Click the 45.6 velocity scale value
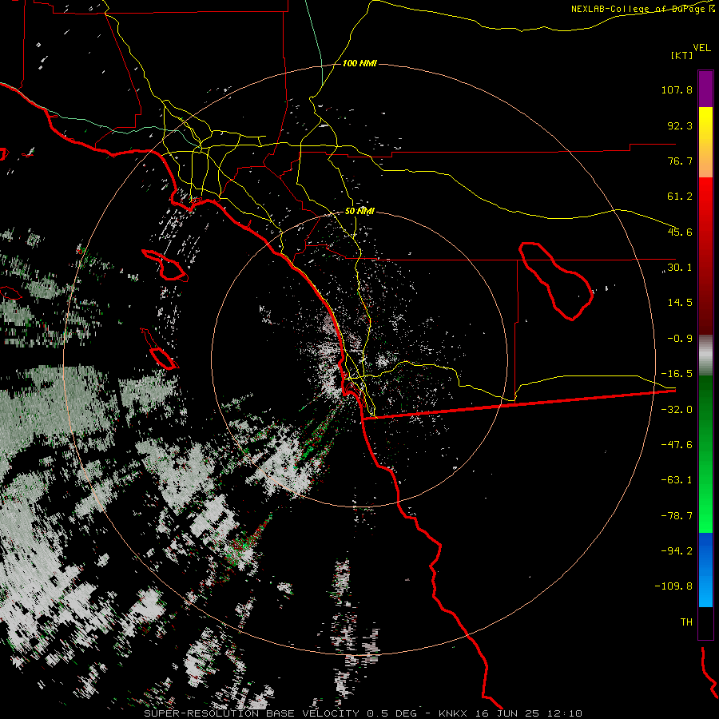This screenshot has width=719, height=719. (680, 232)
